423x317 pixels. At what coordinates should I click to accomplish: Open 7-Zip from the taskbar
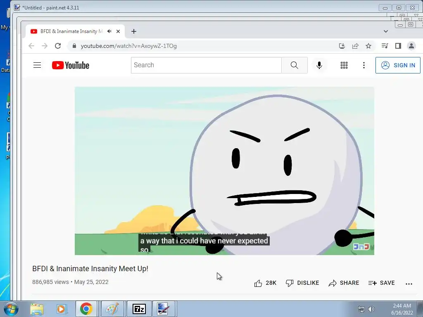(x=139, y=309)
